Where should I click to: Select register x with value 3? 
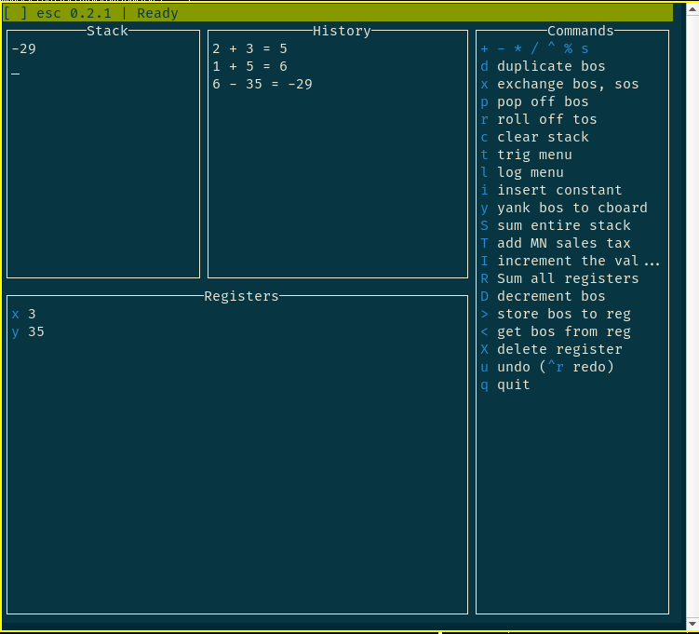[23, 314]
